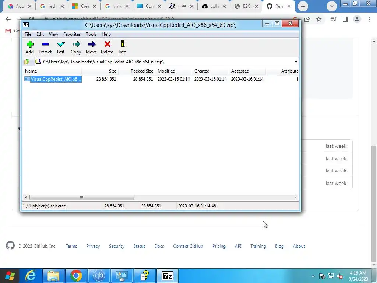The height and width of the screenshot is (283, 377).
Task: Click the muted volume tray icon
Action: (340, 276)
